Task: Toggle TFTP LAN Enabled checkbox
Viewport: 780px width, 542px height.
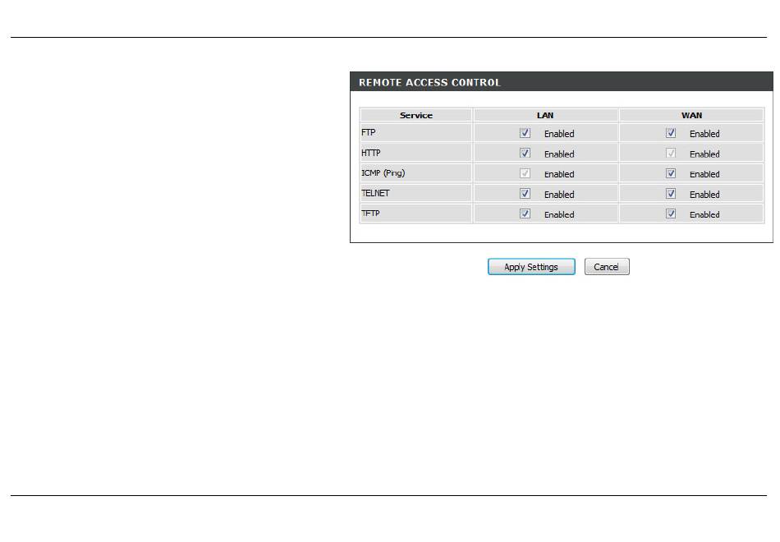Action: coord(525,214)
